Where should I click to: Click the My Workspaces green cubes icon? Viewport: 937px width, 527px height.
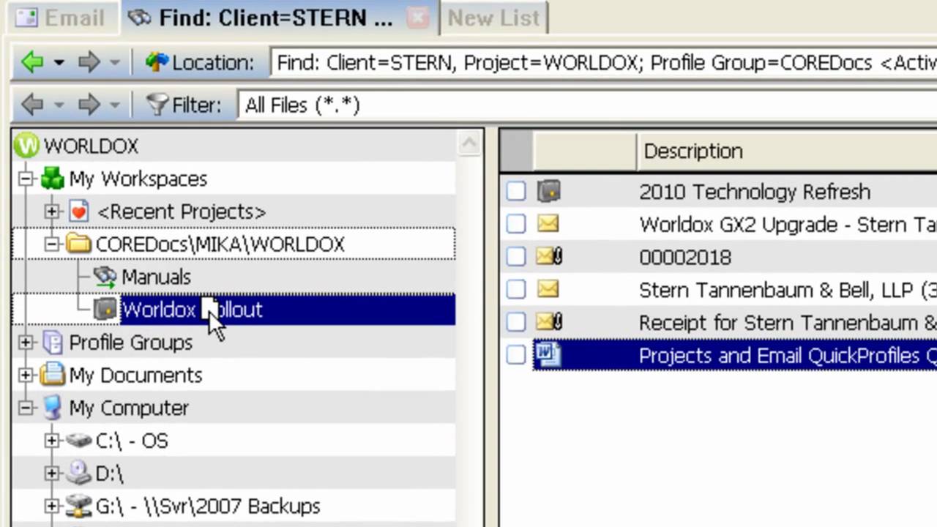click(x=53, y=179)
